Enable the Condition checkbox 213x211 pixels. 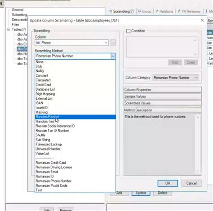pyautogui.click(x=128, y=31)
